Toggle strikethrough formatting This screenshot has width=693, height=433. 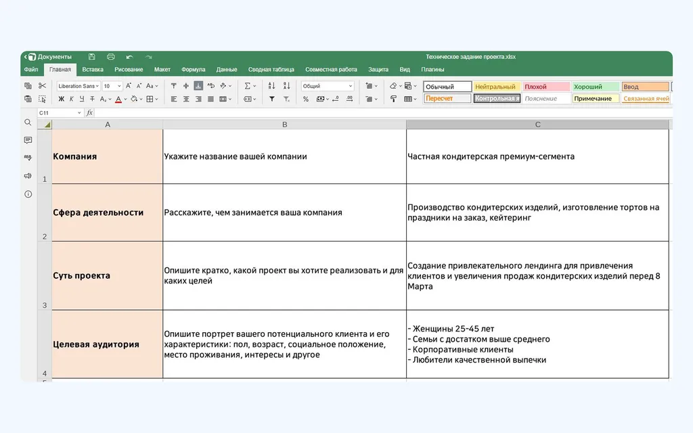[x=92, y=99]
